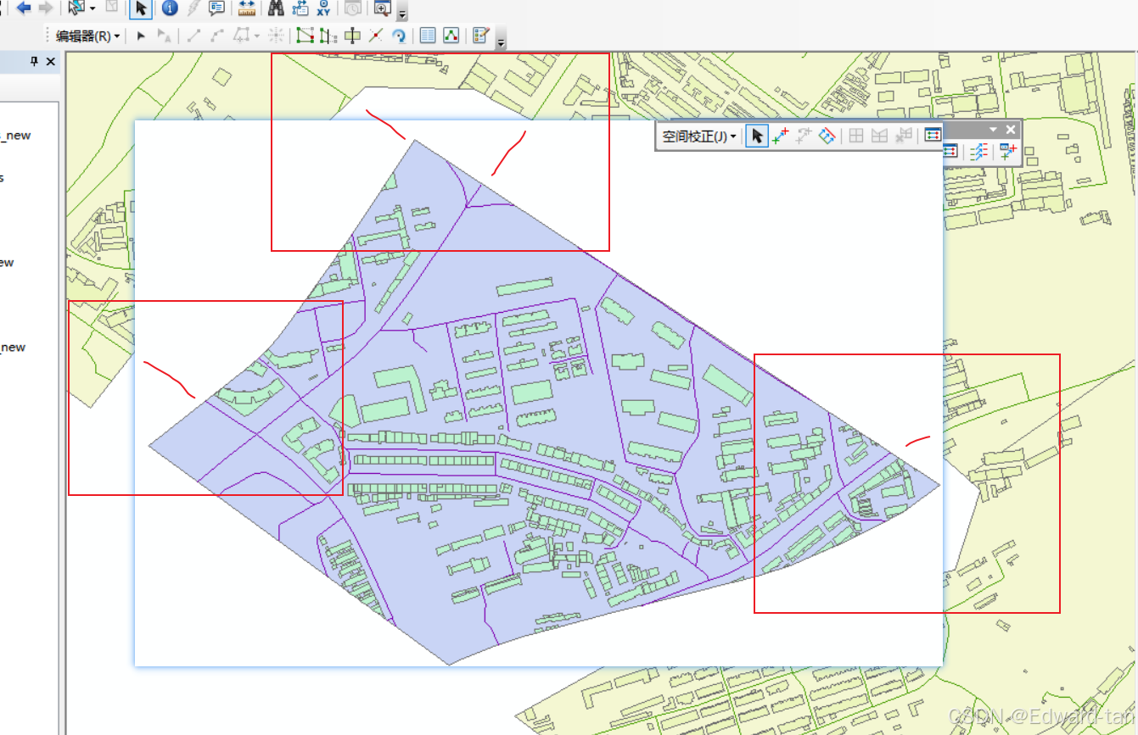Open the Create Features window
Screen dimensions: 1138x735
tap(481, 36)
